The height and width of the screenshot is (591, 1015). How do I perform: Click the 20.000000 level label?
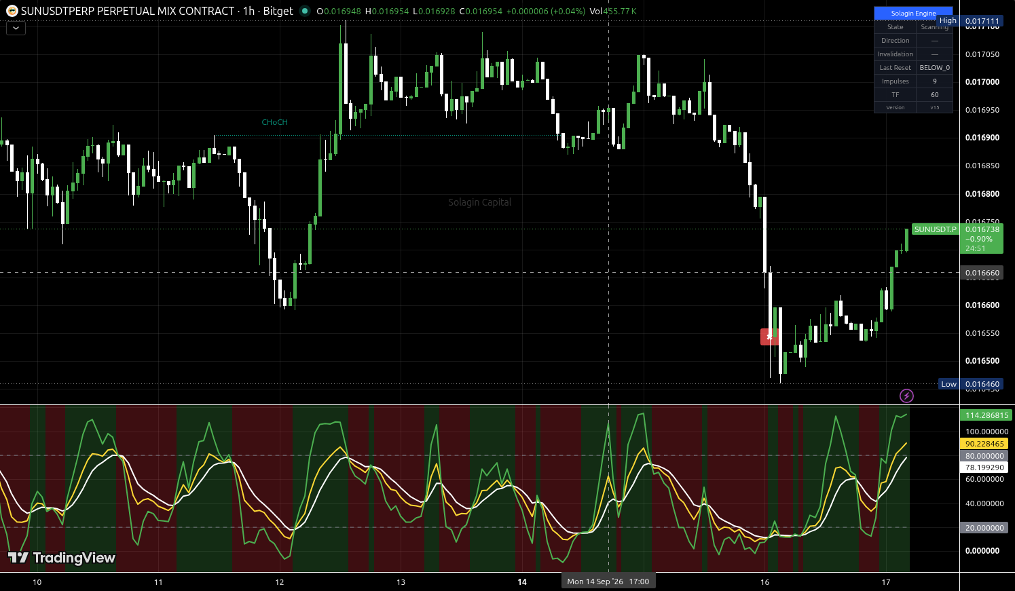[x=984, y=528]
